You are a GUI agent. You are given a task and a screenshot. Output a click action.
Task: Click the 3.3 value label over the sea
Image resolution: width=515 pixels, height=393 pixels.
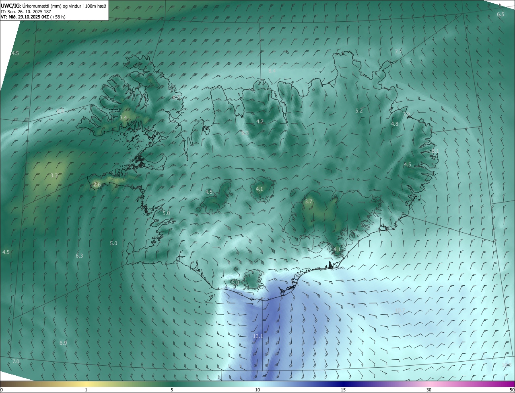click(x=54, y=176)
